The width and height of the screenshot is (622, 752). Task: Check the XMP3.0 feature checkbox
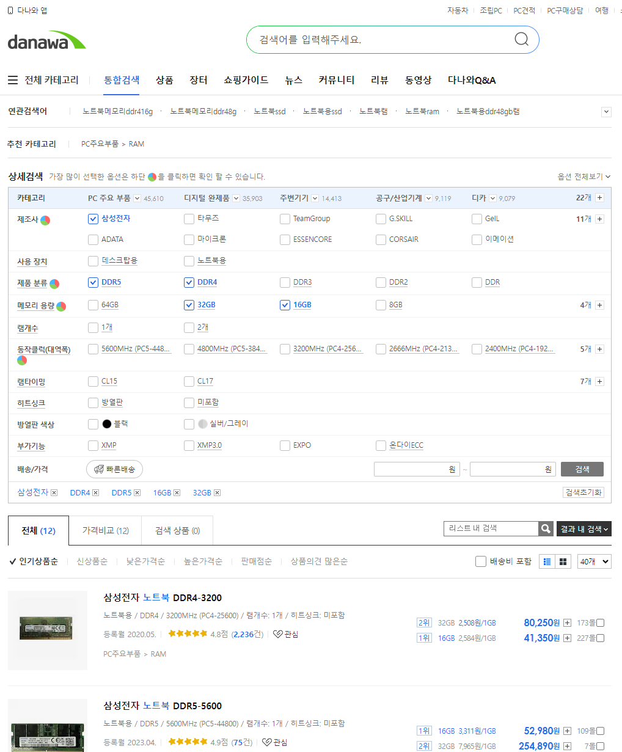pos(189,445)
